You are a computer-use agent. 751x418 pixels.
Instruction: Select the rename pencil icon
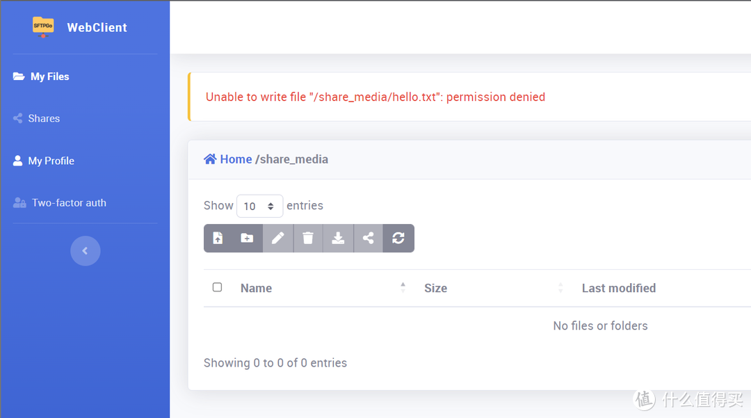click(277, 238)
